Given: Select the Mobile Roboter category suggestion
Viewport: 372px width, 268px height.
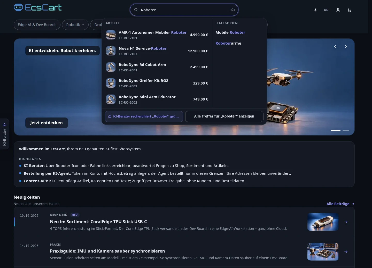Looking at the screenshot, I should [x=230, y=32].
